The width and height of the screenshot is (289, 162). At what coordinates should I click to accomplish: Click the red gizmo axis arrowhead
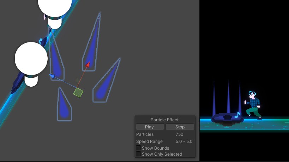[x=88, y=64]
